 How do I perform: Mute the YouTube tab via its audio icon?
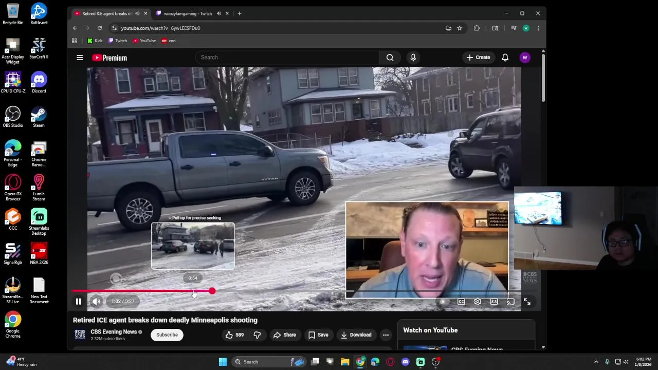tap(137, 13)
